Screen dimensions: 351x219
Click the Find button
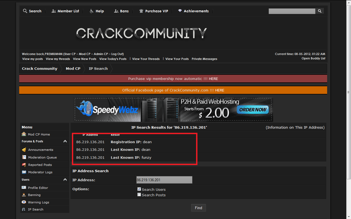(199, 208)
